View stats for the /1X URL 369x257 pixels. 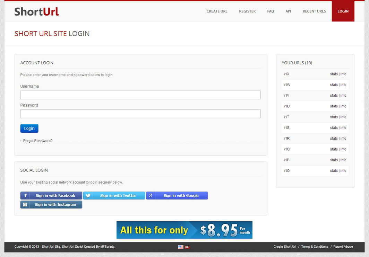pos(334,74)
